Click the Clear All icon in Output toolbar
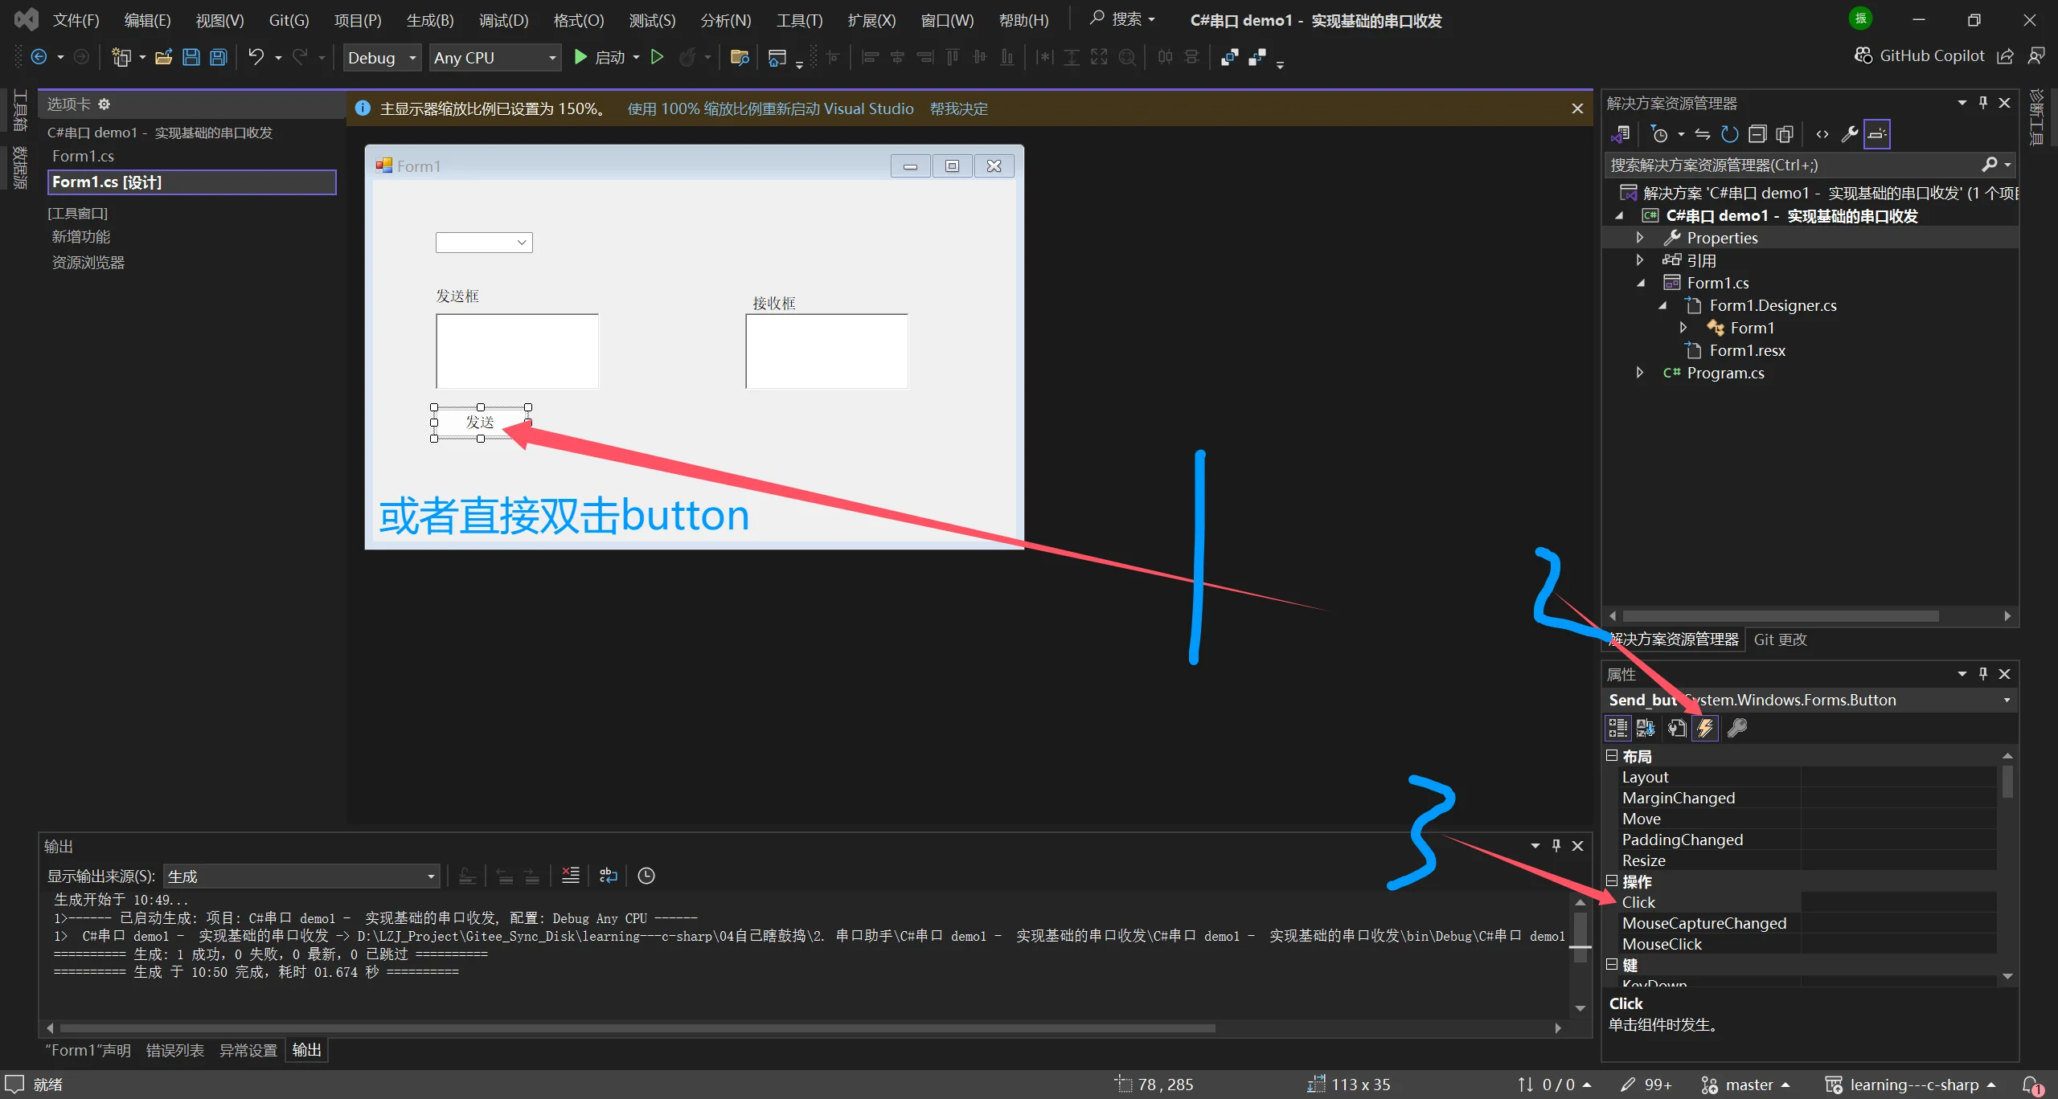 pyautogui.click(x=571, y=876)
